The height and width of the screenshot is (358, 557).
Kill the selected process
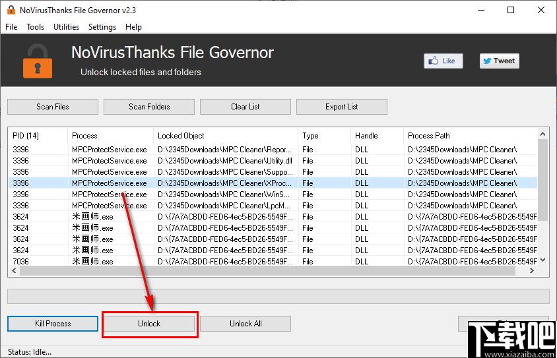(x=53, y=324)
